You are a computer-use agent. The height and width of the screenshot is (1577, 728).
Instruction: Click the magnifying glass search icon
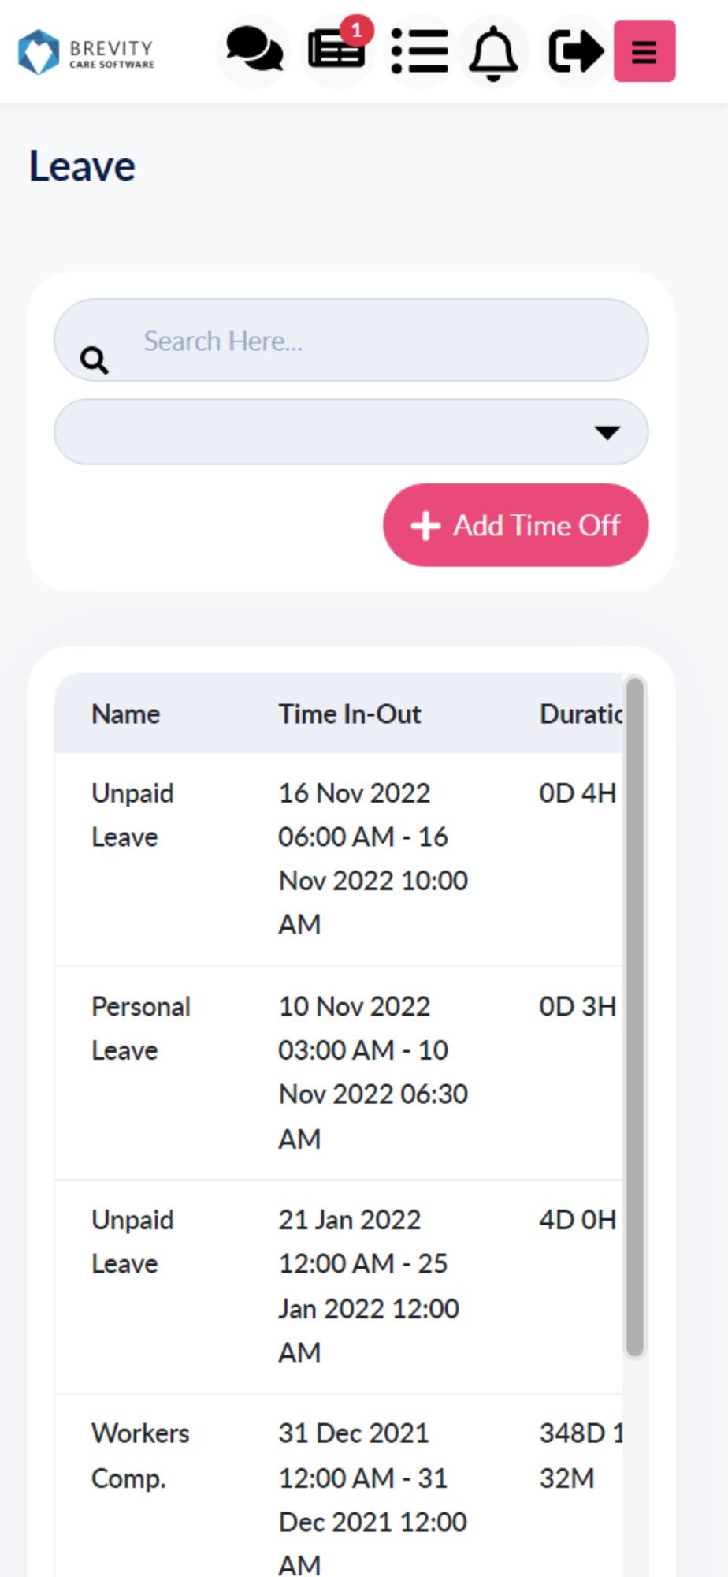(95, 360)
